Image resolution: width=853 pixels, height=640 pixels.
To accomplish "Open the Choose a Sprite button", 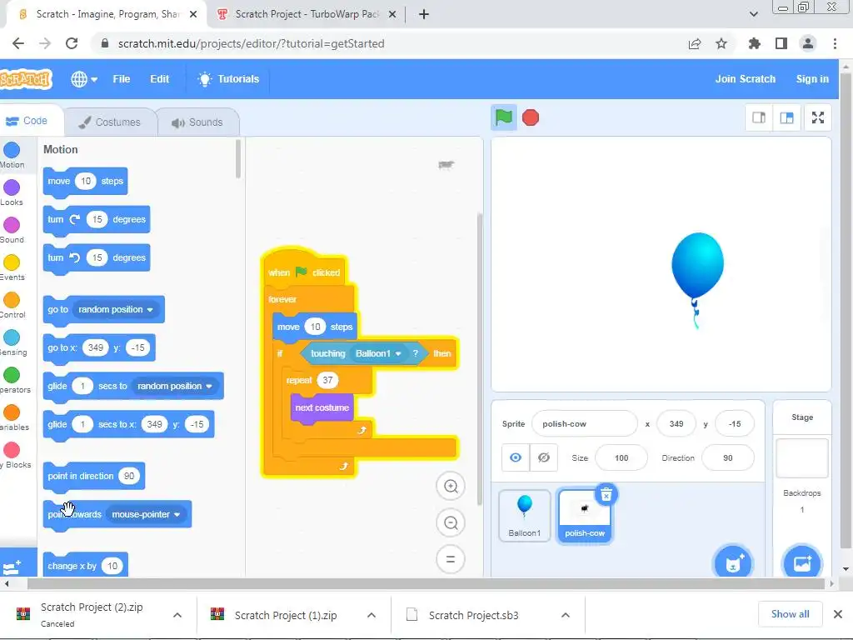I will pyautogui.click(x=733, y=562).
